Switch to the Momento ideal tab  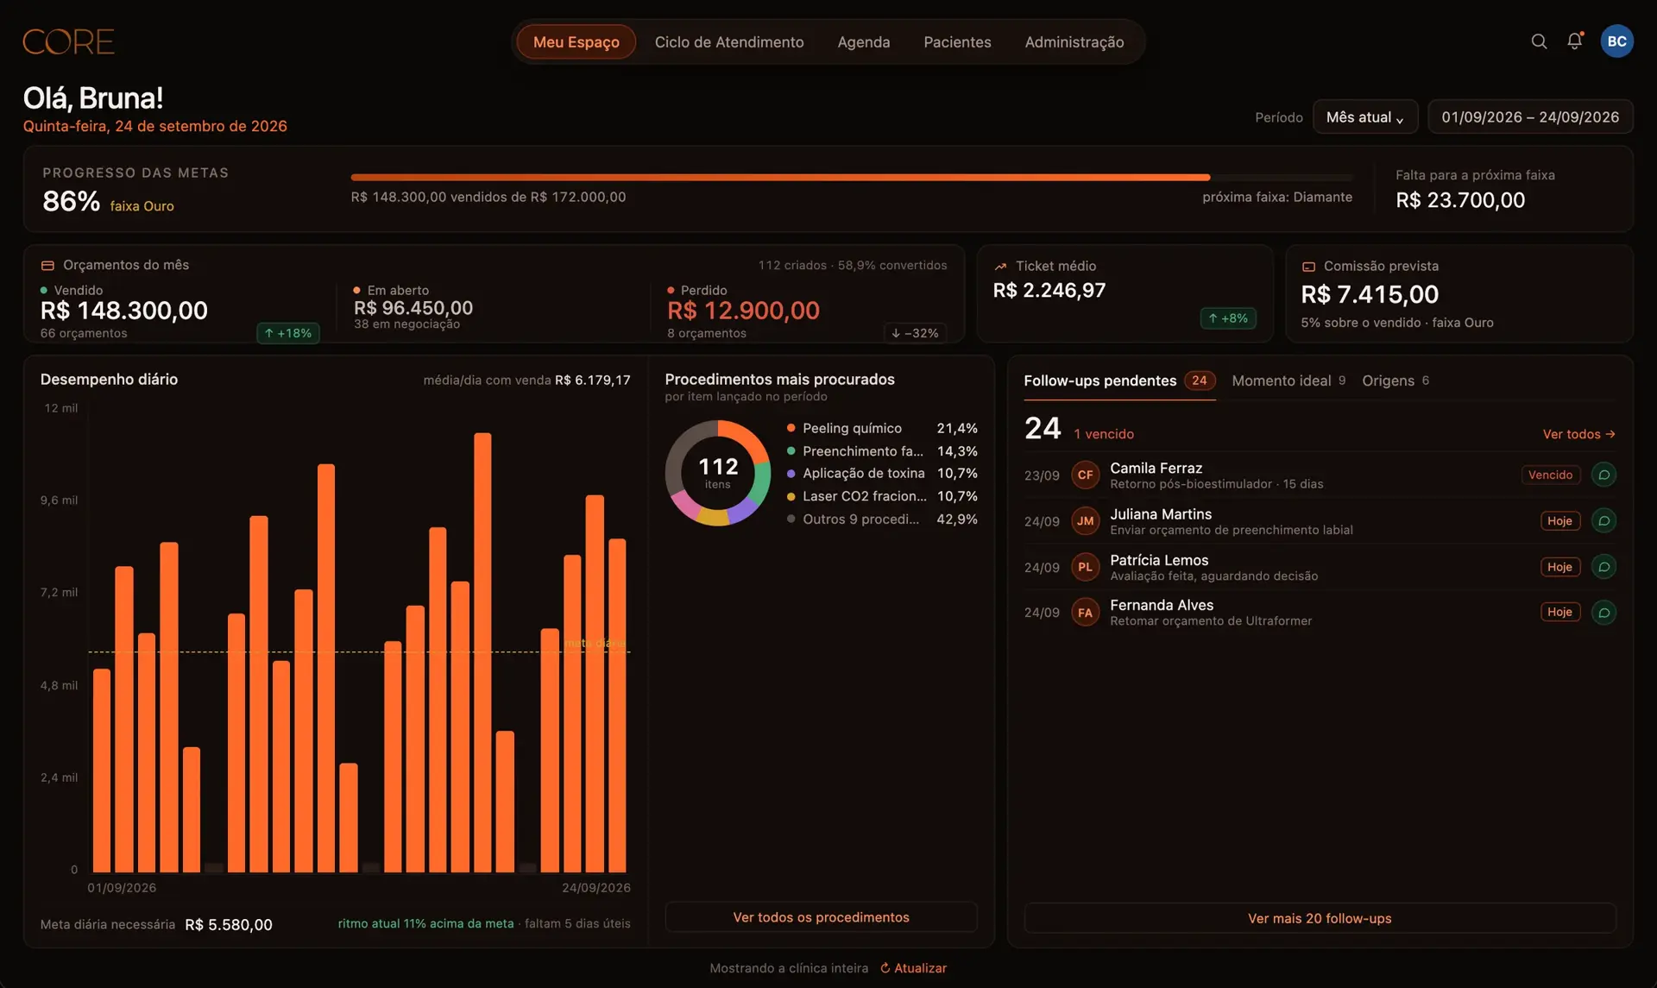(1288, 381)
